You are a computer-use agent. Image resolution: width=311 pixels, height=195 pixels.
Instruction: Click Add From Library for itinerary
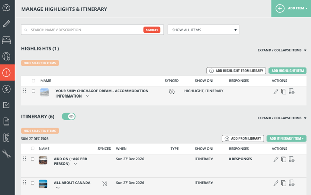[x=243, y=138]
